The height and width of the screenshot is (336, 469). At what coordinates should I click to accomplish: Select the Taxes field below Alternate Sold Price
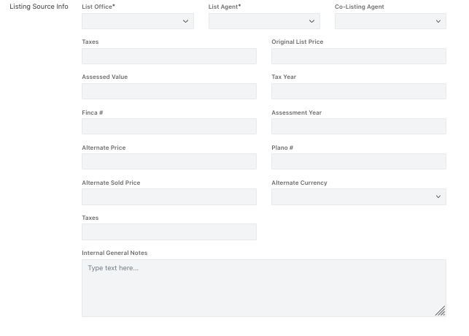click(x=169, y=232)
